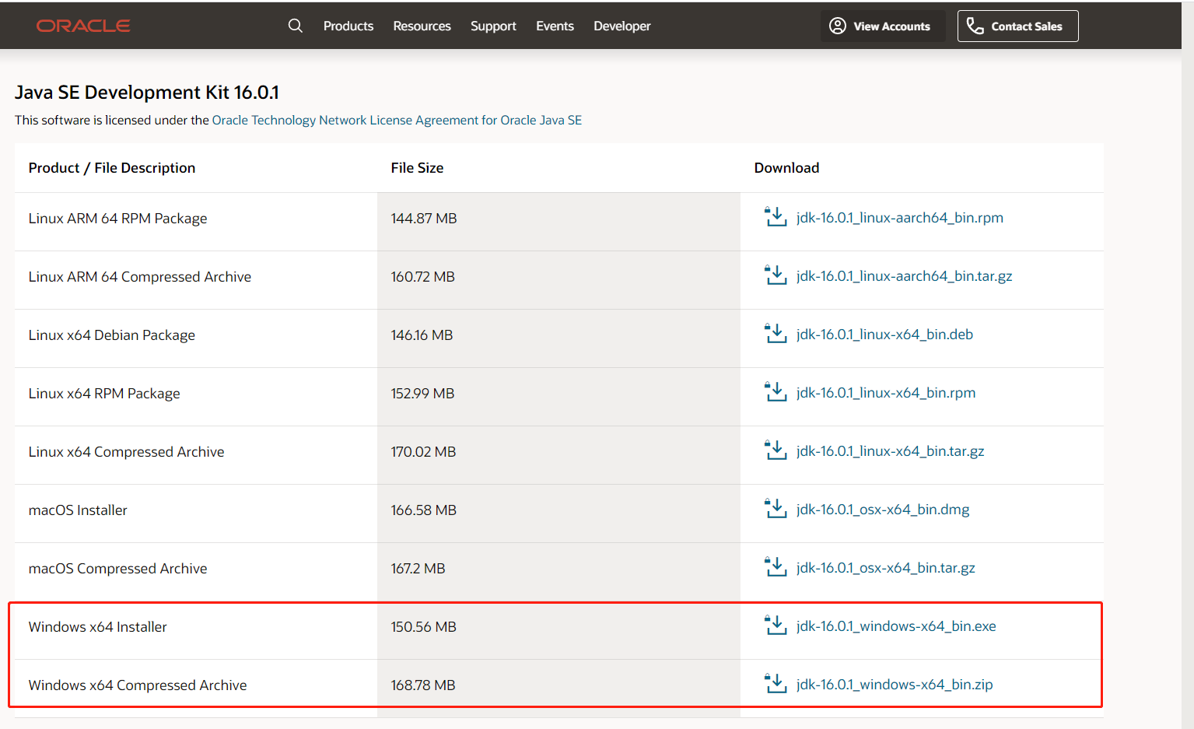Click download icon for jdk-16.0.1_linux-aarch64_bin.rpm
This screenshot has height=729, width=1194.
click(x=776, y=217)
